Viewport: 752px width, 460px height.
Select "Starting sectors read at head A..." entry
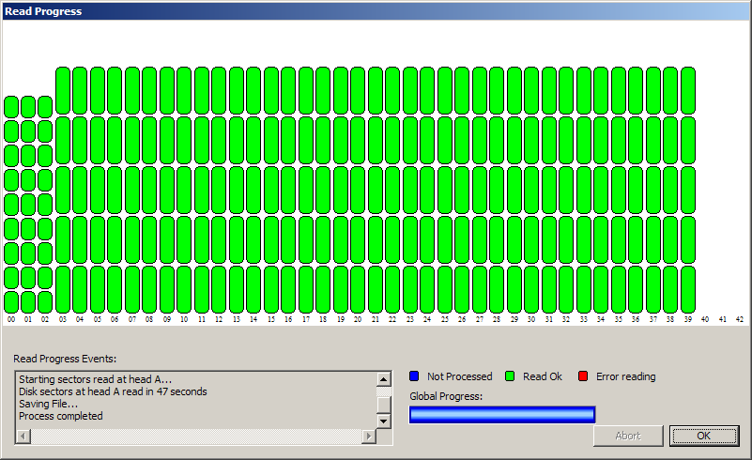pos(96,379)
